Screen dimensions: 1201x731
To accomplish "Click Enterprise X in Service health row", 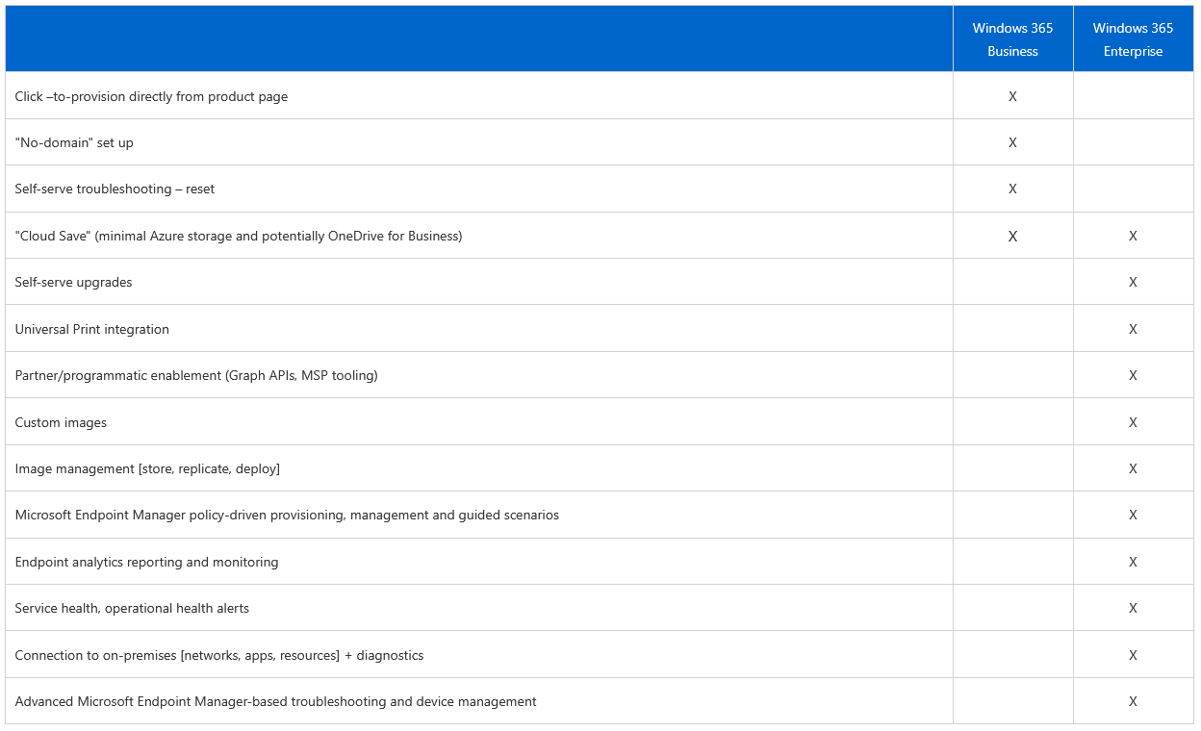I will [x=1133, y=608].
